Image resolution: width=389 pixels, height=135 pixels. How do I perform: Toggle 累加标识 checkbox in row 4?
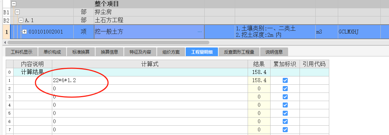285,105
